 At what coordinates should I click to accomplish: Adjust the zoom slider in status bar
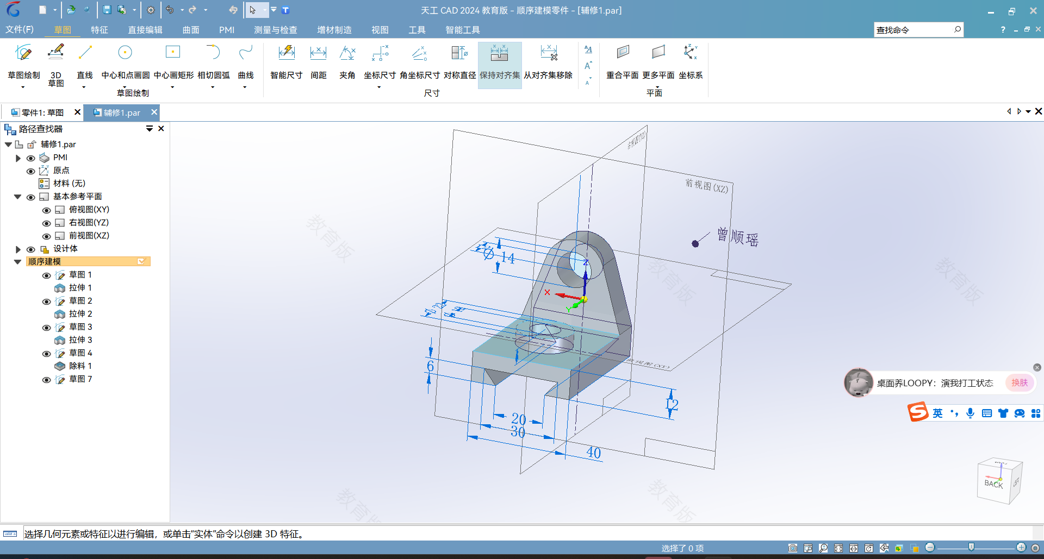(971, 548)
